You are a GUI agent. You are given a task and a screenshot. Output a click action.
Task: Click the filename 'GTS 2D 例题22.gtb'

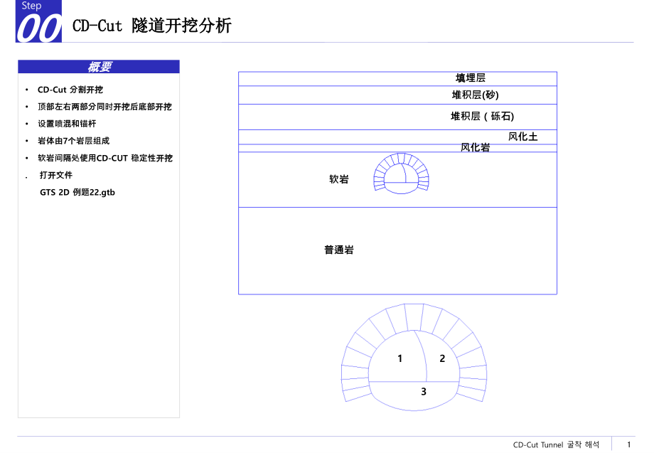point(77,192)
